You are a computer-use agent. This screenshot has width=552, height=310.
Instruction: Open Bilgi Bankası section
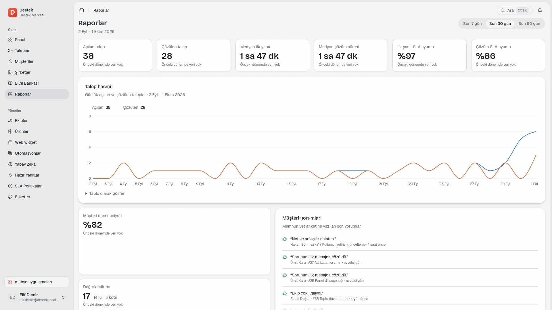(37, 83)
